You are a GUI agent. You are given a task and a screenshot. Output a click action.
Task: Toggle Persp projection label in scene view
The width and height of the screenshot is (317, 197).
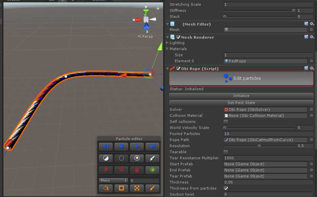[145, 36]
